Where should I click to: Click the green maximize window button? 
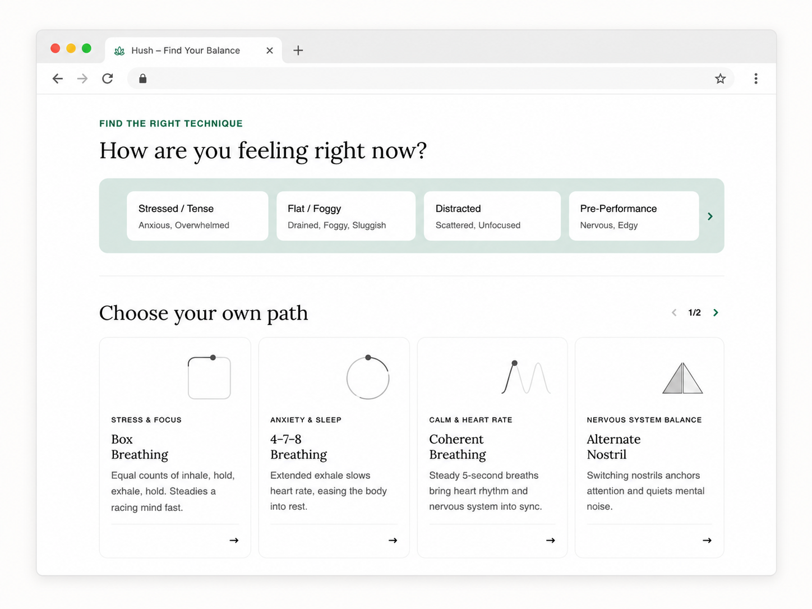86,48
